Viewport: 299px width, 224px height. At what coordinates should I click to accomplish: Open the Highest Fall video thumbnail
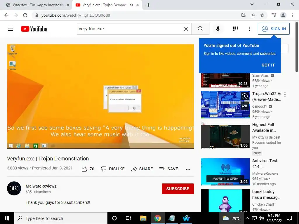point(225,136)
